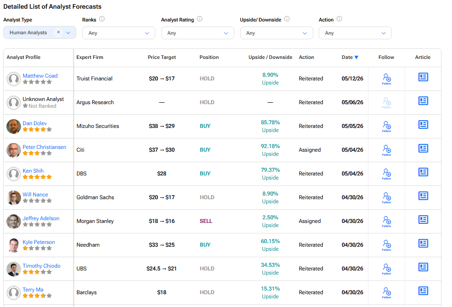Viewport: 452px width, 307px height.
Task: Click follow icon for Peter Christiansen
Action: click(387, 150)
